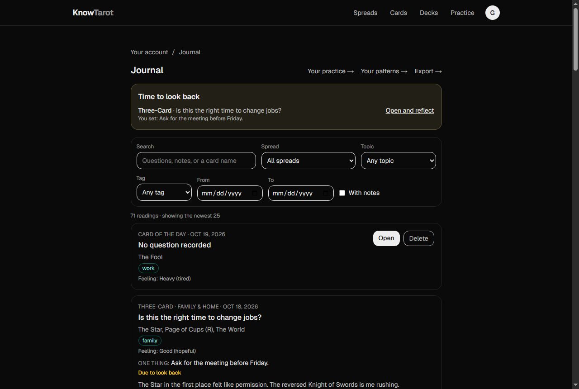579x389 pixels.
Task: Open the To date calendar picker icon
Action: click(x=326, y=193)
